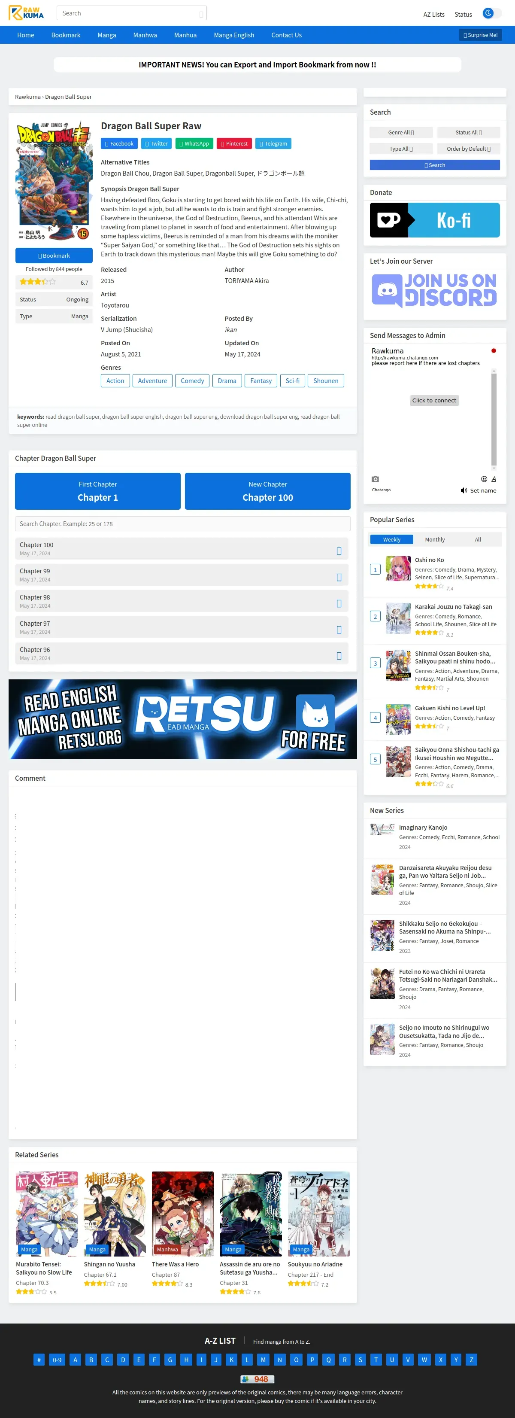Screen dimensions: 515x1418
Task: Share on WhatsApp
Action: (194, 144)
